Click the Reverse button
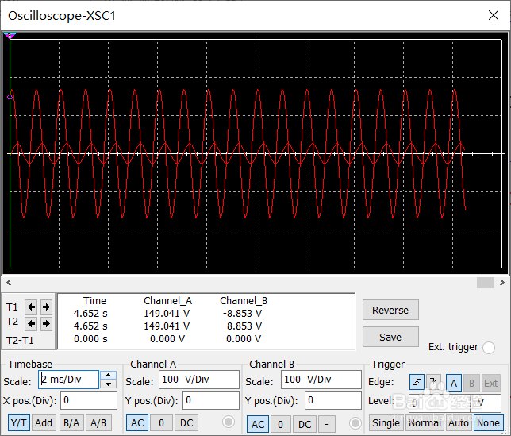Screen dimensions: 511x436 390,310
